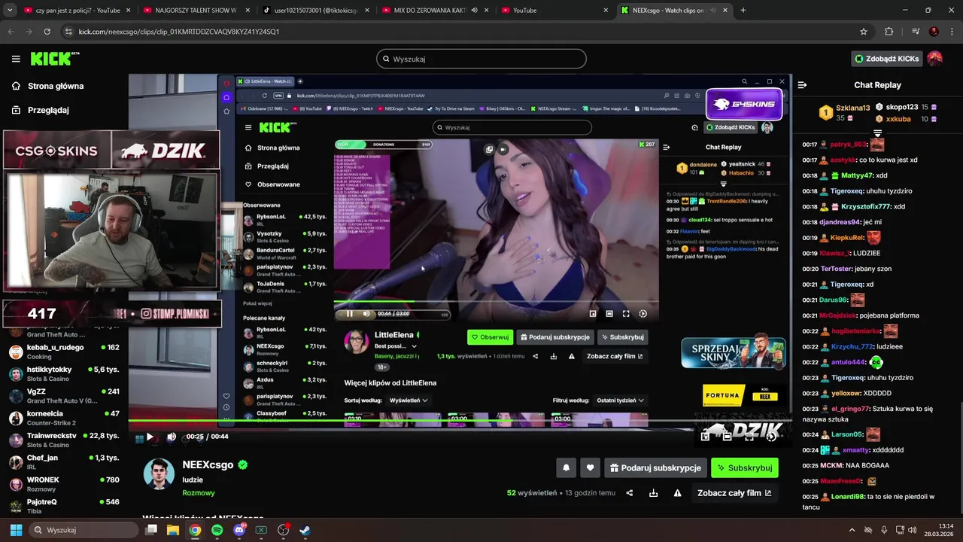Click the share clip icon
963x542 pixels.
point(630,493)
